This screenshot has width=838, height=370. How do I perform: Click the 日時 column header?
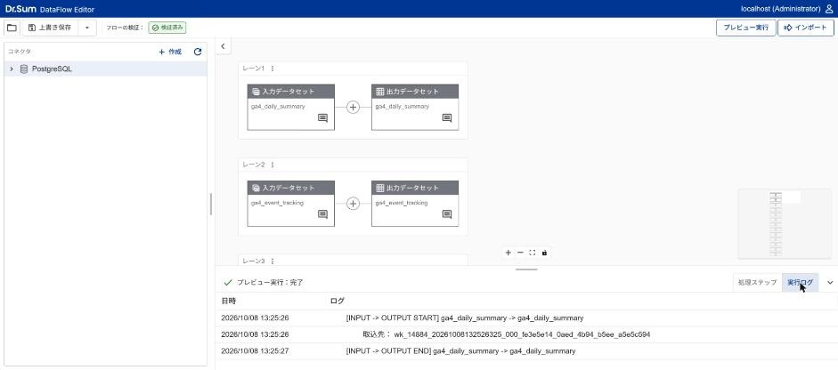coord(228,302)
